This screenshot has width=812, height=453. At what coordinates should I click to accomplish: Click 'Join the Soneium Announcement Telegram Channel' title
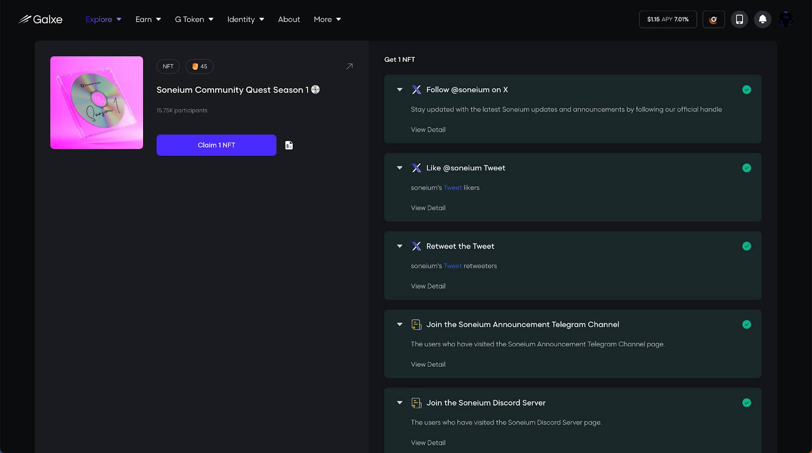(523, 325)
